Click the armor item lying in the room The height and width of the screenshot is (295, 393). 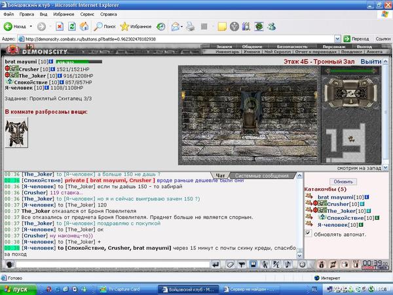tap(16, 132)
